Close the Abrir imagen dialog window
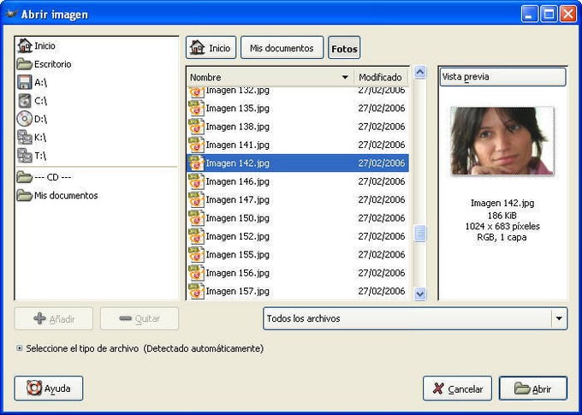The image size is (582, 415). pos(568,14)
